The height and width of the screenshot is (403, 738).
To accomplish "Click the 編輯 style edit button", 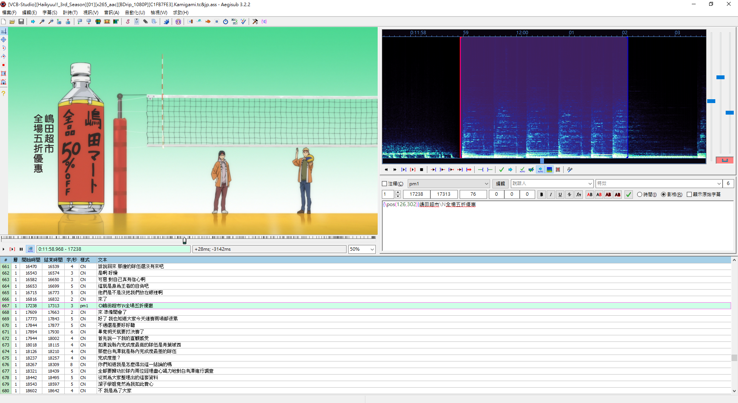I will pos(500,184).
